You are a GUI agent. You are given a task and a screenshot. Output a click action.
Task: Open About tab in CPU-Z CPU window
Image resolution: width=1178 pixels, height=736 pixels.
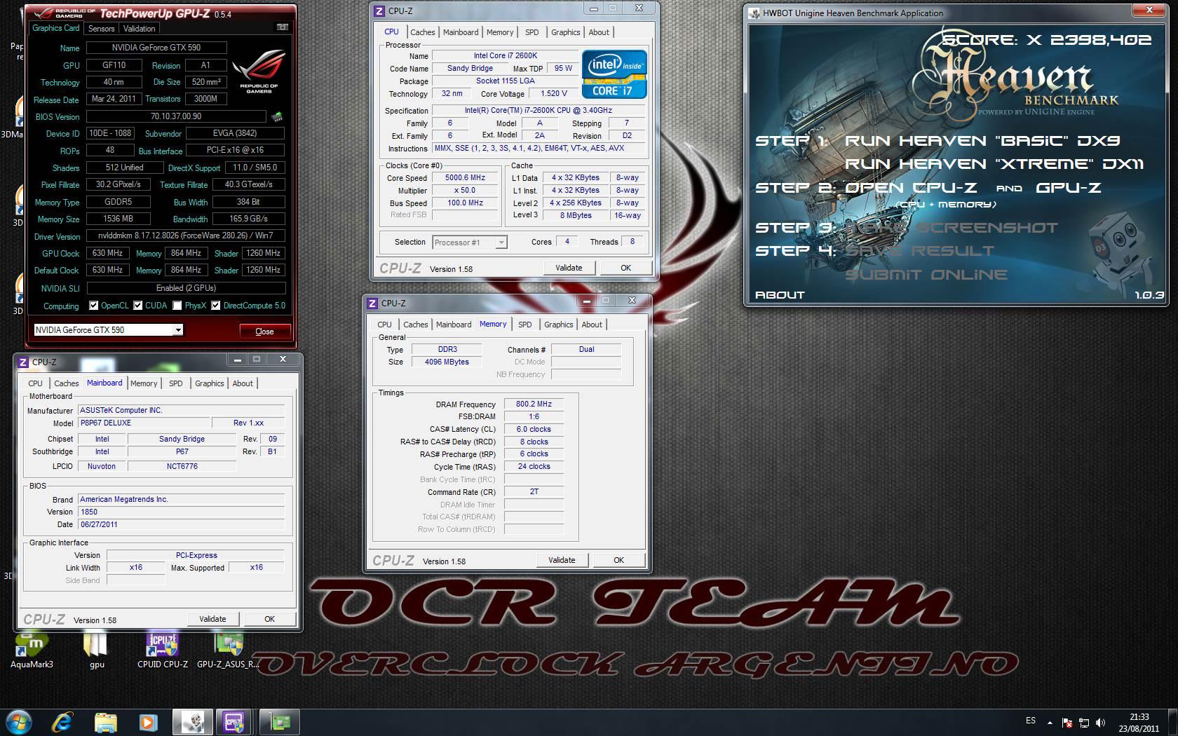click(x=598, y=32)
